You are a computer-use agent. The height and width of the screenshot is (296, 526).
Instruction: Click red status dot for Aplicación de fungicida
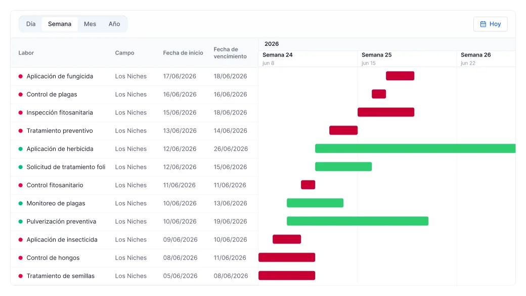[x=20, y=76]
